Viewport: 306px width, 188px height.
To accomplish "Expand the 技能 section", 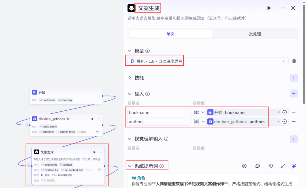I will [130, 78].
